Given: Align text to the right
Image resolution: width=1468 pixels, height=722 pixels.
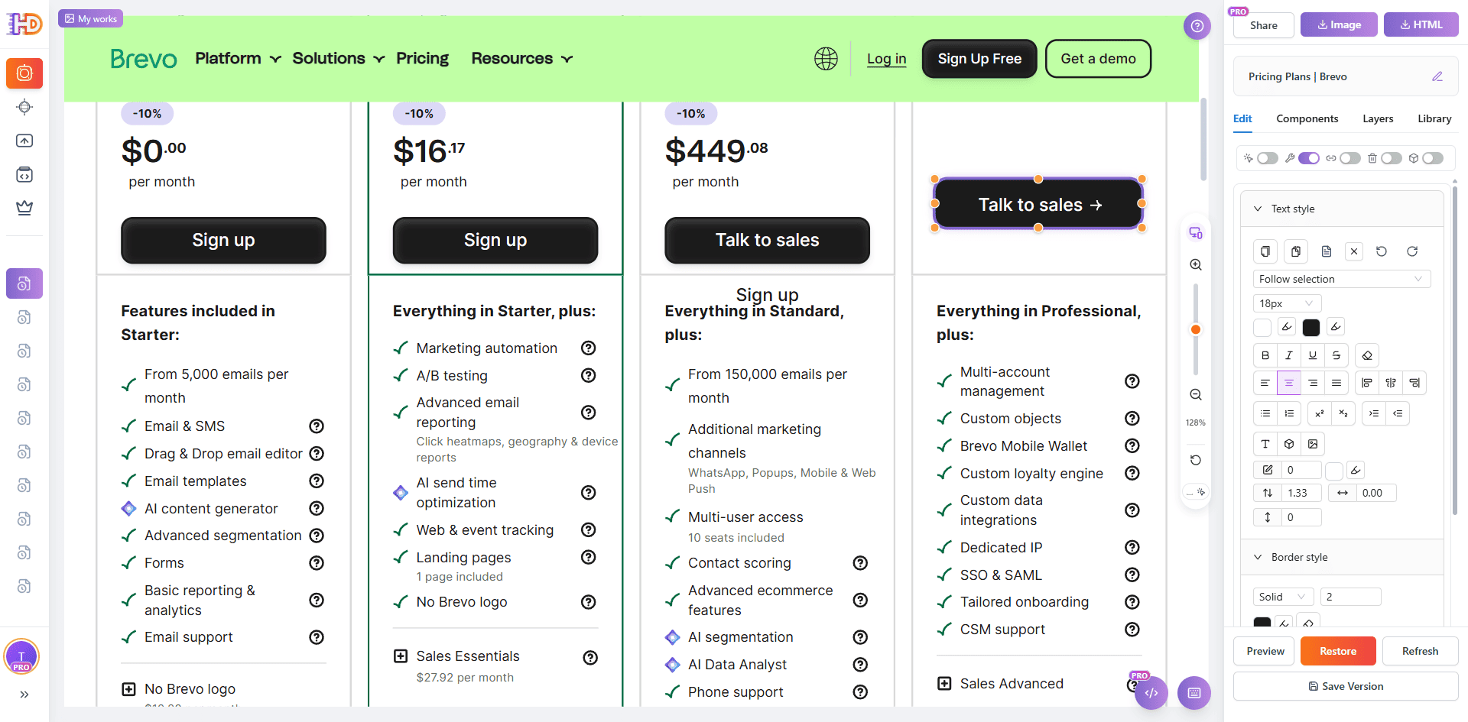Looking at the screenshot, I should click(x=1313, y=383).
